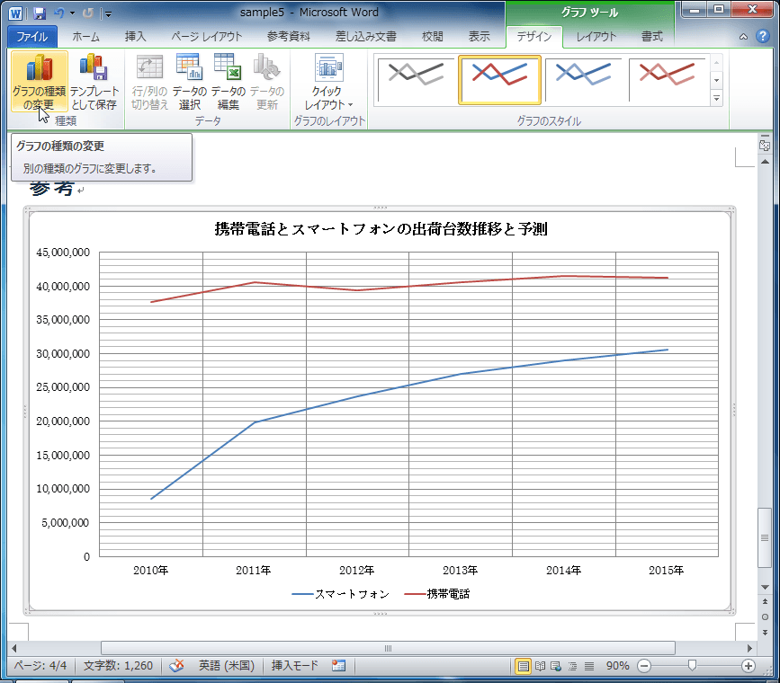780x683 pixels.
Task: Click the 2012年 axis label
Action: pyautogui.click(x=356, y=570)
